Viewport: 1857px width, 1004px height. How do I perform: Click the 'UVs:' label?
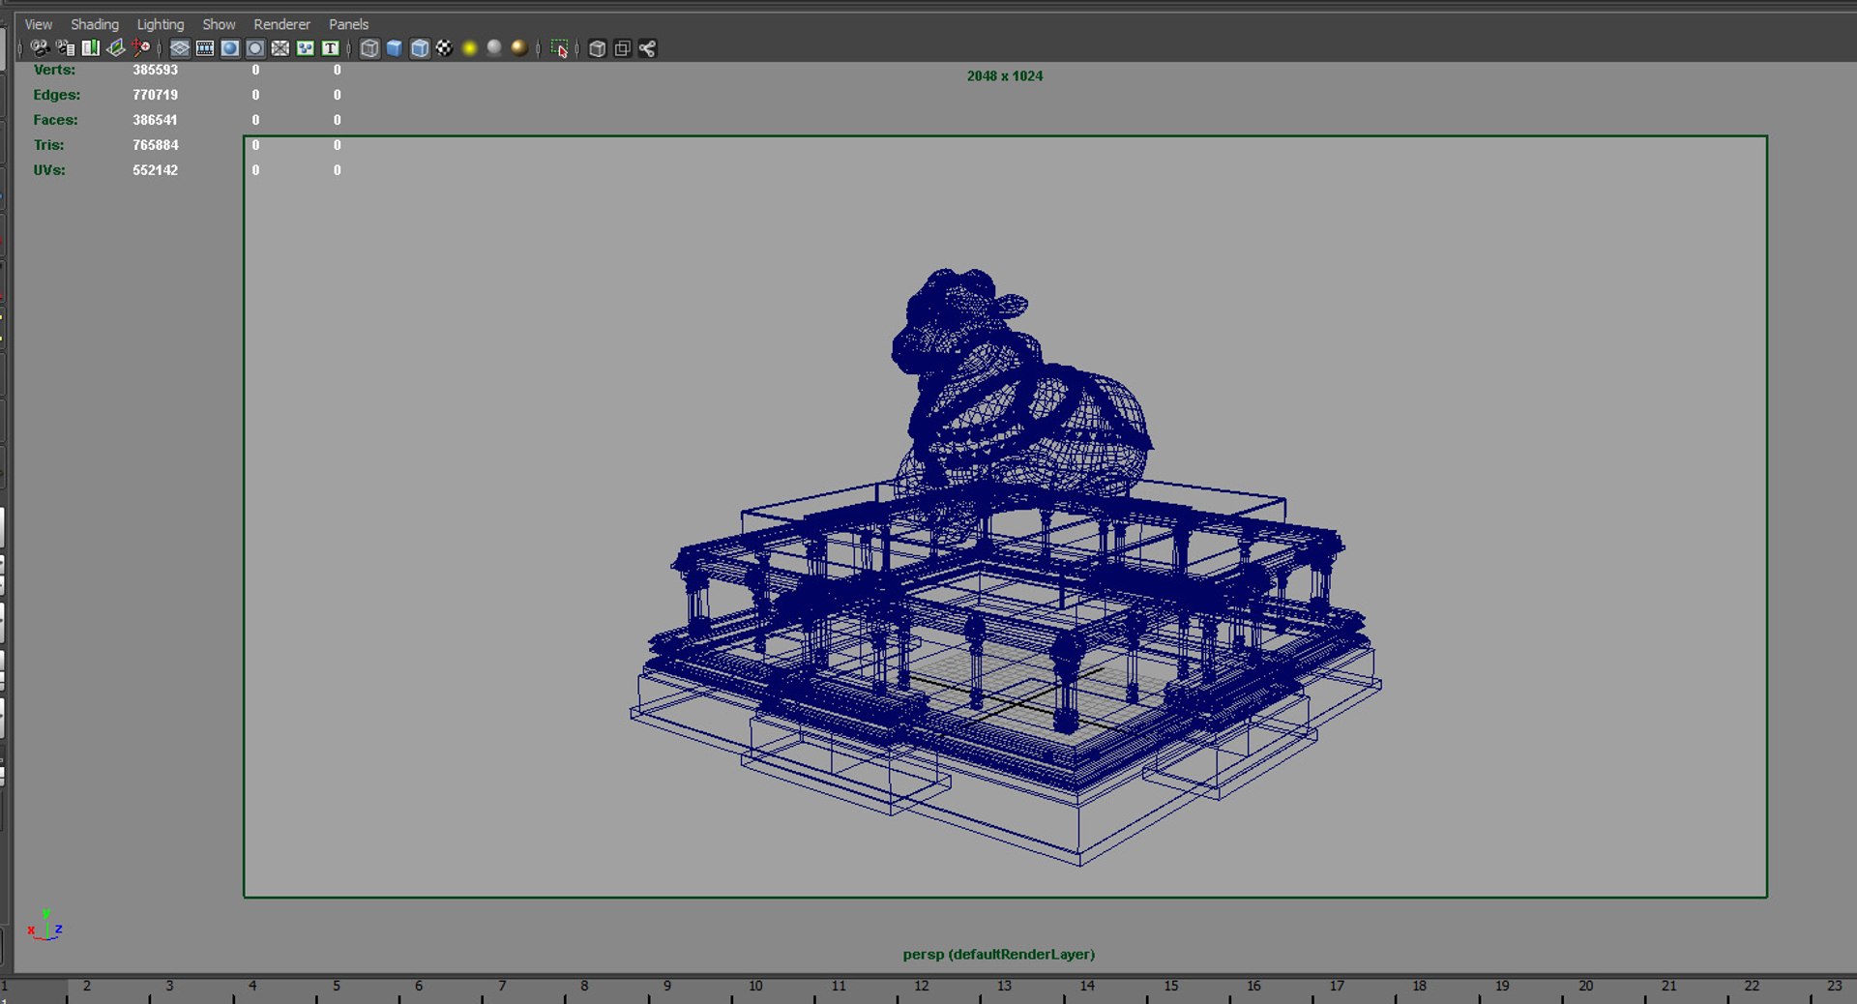(x=49, y=170)
